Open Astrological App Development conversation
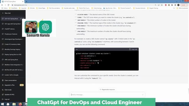Viewport: 189px width, 106px height. (x=13, y=39)
